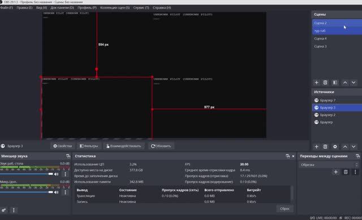Open the Док-панели menu
This screenshot has width=362, height=220.
point(62,7)
